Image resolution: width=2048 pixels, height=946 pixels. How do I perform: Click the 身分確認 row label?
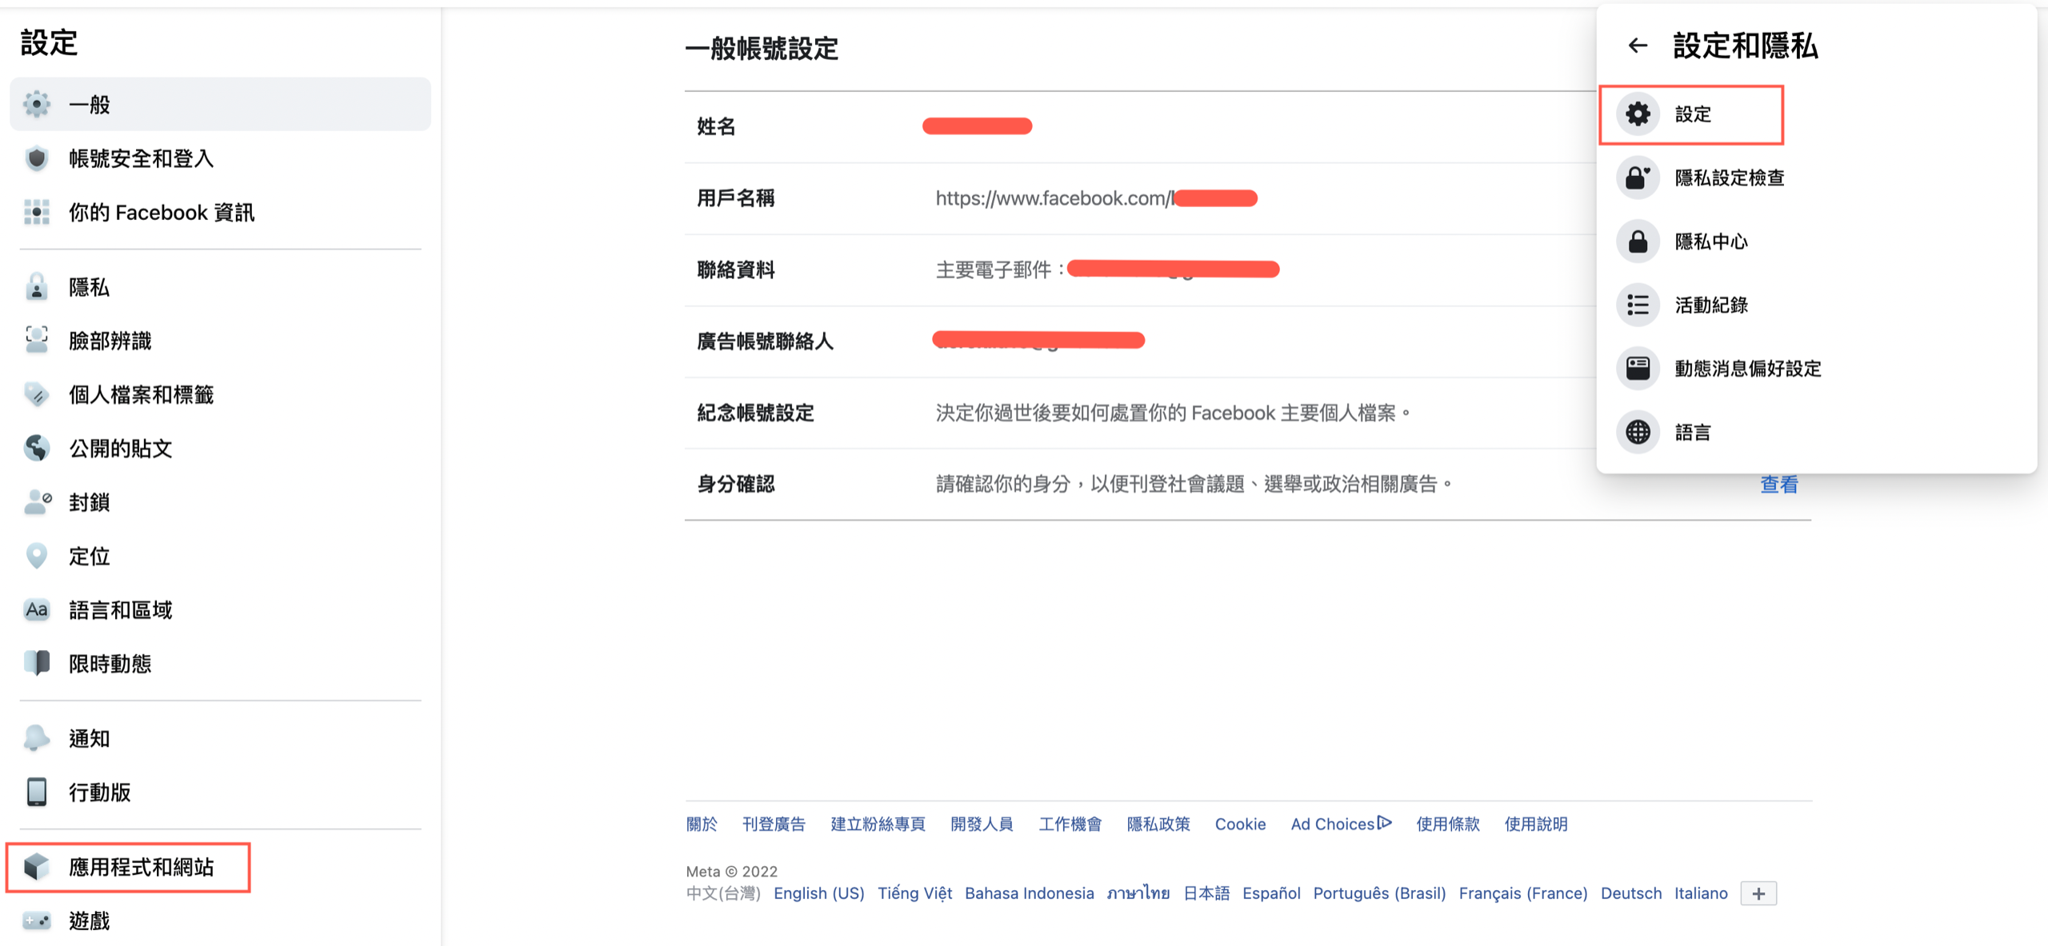(735, 484)
